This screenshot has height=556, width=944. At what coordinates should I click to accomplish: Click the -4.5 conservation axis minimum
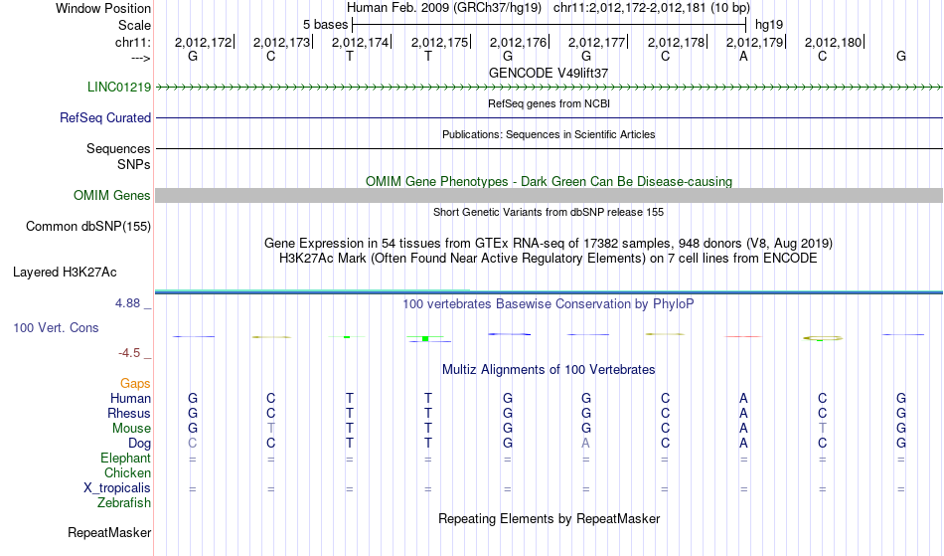[129, 353]
